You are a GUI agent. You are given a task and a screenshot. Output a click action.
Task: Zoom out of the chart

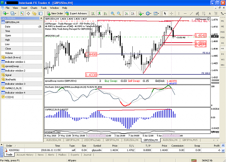(x=119, y=13)
